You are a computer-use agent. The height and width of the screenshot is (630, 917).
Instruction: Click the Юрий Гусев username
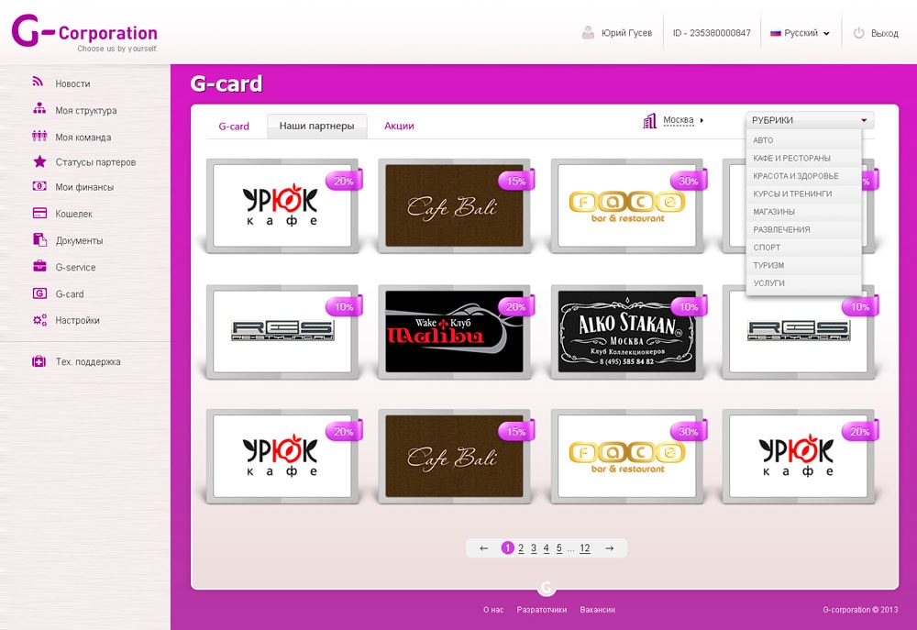pos(626,33)
